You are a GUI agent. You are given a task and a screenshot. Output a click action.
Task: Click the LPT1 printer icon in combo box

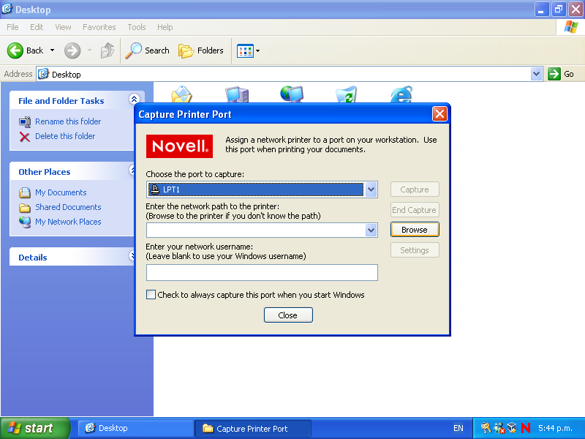[x=154, y=190]
